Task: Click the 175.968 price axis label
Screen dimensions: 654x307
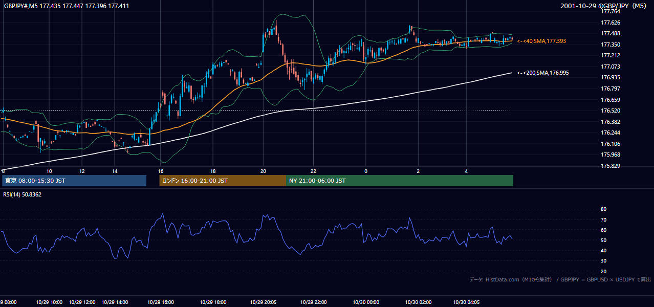Action: click(610, 155)
